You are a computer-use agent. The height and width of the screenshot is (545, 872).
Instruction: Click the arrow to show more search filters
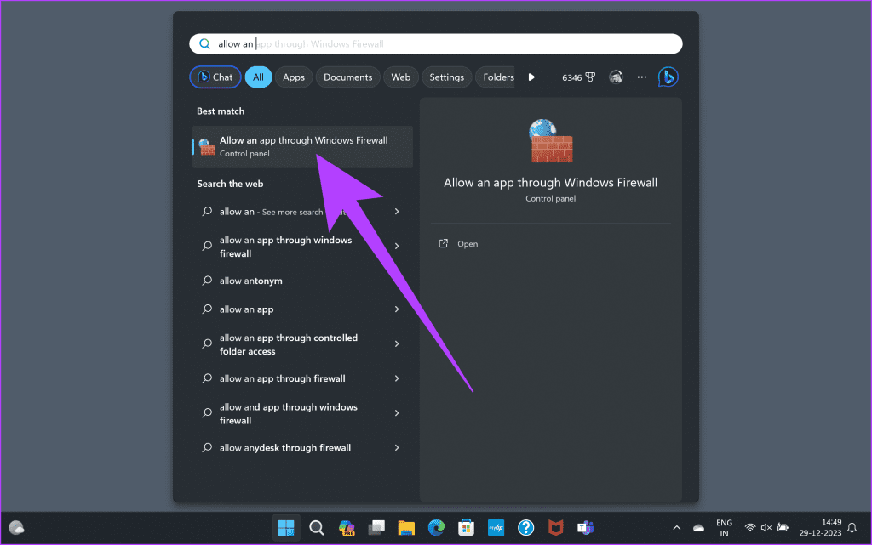[x=531, y=77]
